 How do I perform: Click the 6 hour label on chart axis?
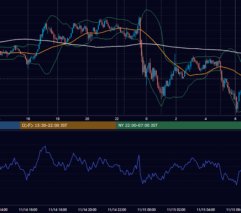click(x=235, y=119)
